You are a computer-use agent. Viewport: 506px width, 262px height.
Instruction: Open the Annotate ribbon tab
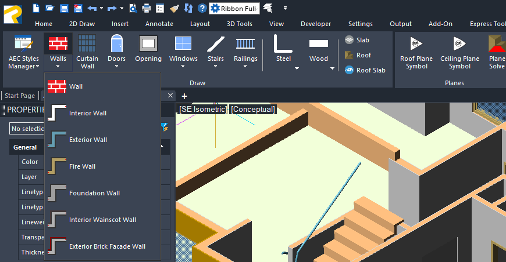159,24
